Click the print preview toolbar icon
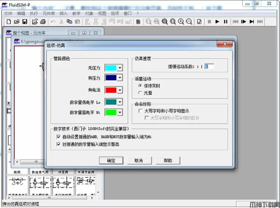 [x=35, y=21]
